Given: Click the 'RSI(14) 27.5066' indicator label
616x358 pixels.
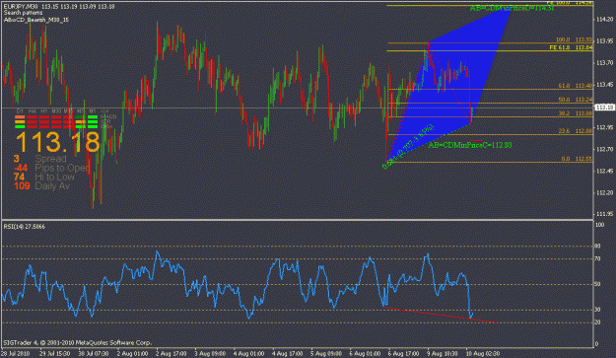Looking at the screenshot, I should coord(25,227).
